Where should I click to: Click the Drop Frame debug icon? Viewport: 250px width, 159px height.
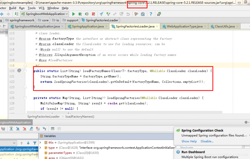pos(38,129)
